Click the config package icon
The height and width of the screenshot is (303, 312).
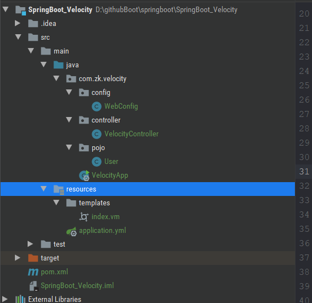(x=84, y=93)
